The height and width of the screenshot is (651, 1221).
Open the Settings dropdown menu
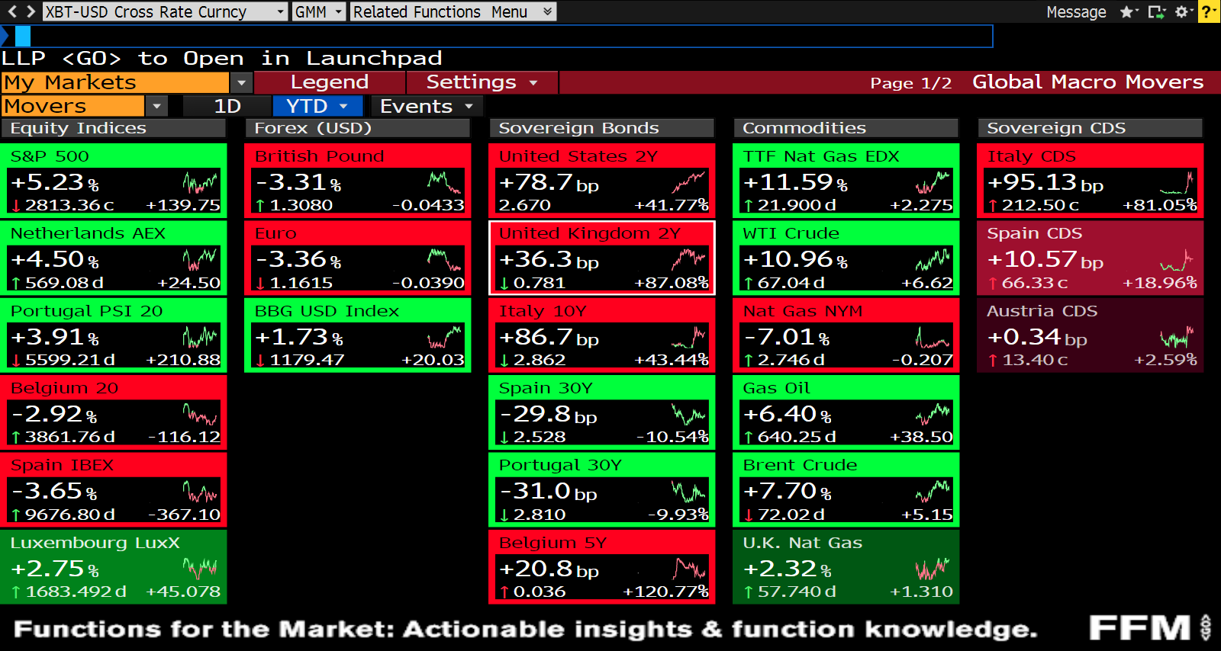tap(482, 82)
